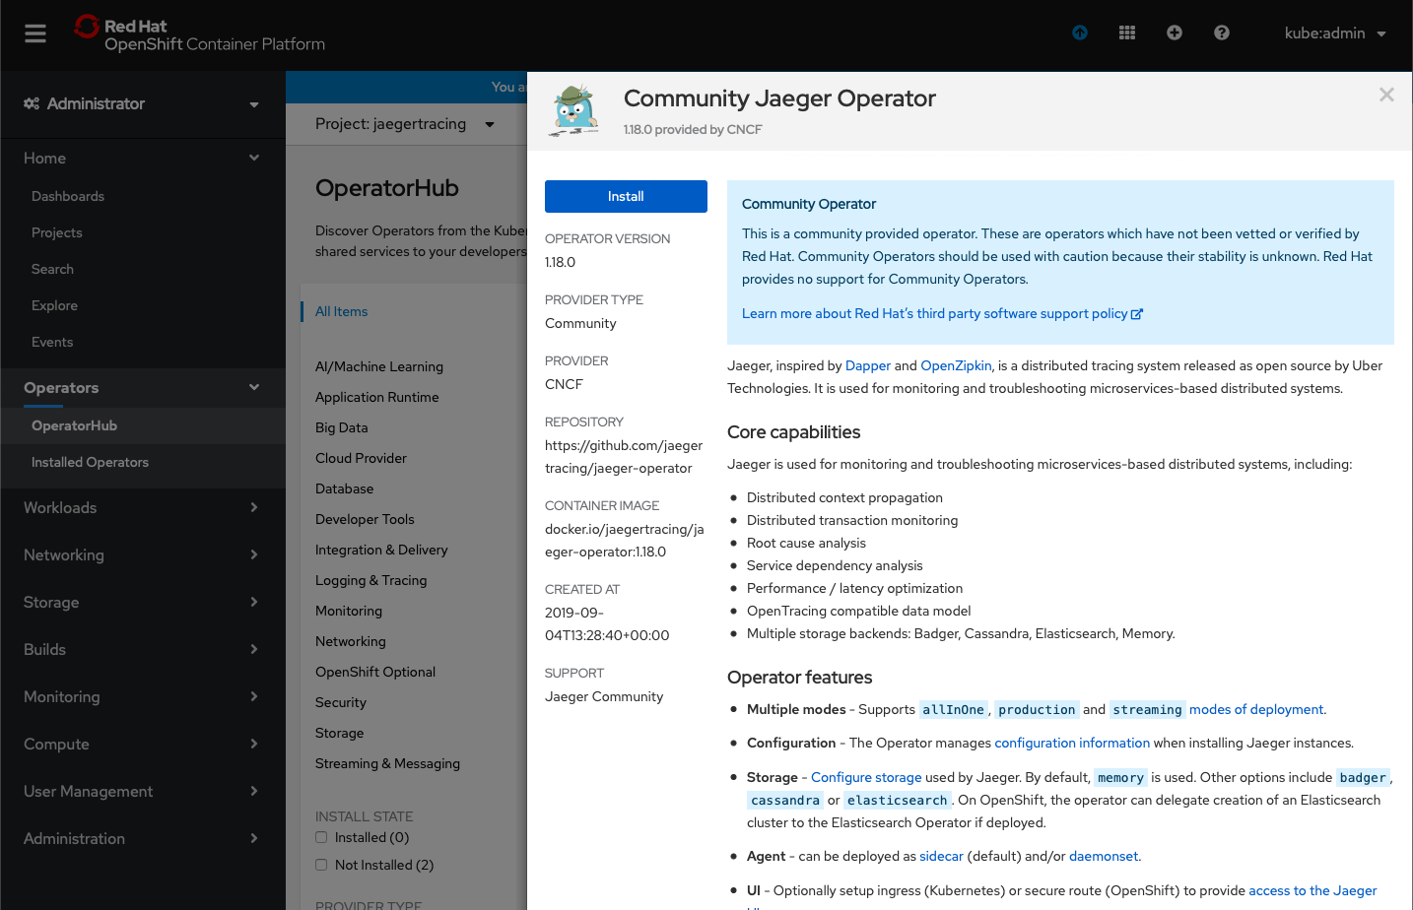Filter by Developer Tools category

[x=365, y=519]
